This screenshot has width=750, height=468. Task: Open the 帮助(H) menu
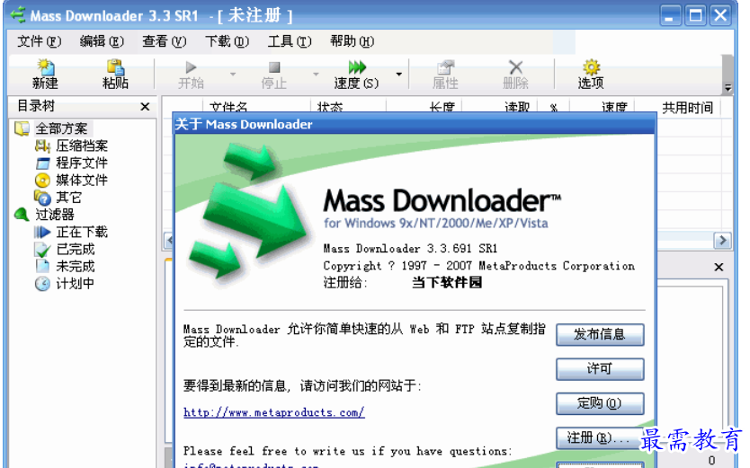click(352, 41)
